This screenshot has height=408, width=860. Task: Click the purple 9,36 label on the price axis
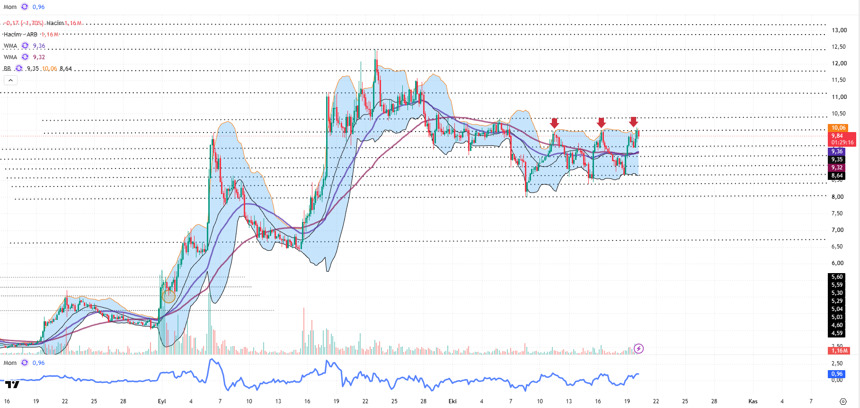click(x=837, y=151)
